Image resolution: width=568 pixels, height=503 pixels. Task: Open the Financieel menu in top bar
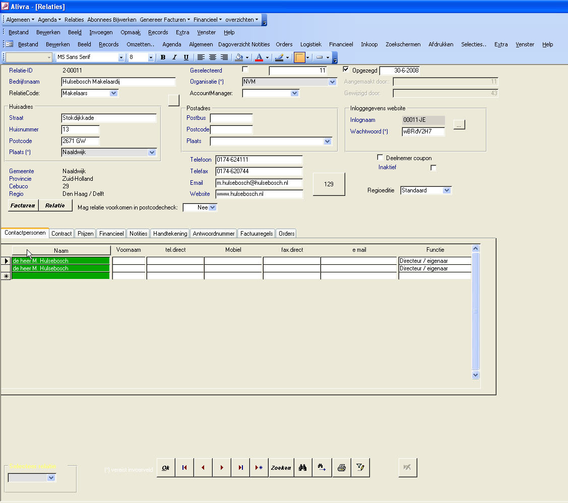pyautogui.click(x=207, y=20)
